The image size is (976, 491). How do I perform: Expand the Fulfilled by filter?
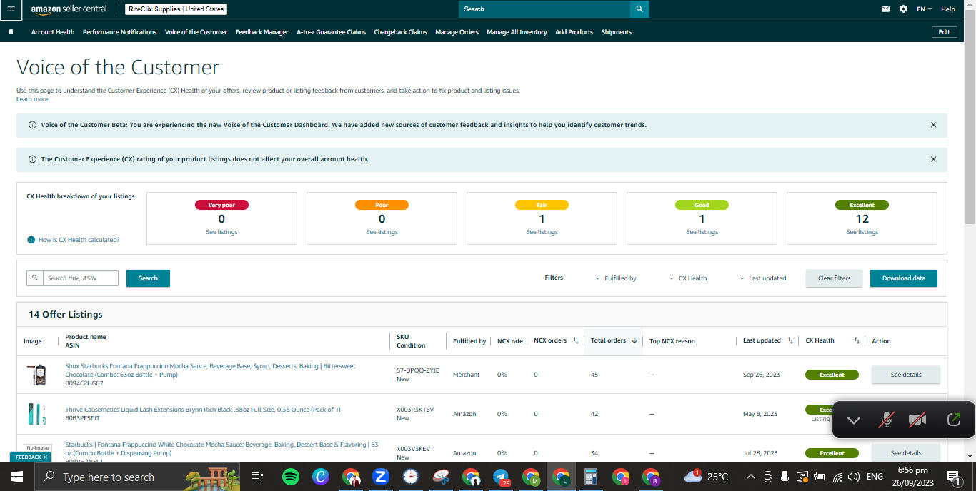coord(615,278)
